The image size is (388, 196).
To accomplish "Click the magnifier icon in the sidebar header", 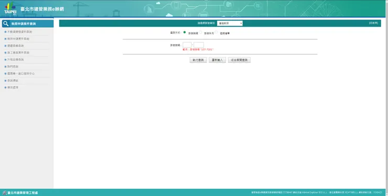I will pos(6,24).
